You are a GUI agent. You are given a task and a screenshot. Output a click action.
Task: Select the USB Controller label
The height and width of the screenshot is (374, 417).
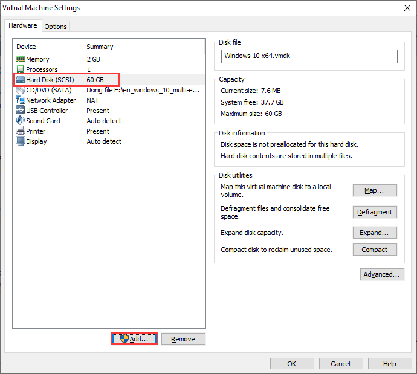coord(47,111)
